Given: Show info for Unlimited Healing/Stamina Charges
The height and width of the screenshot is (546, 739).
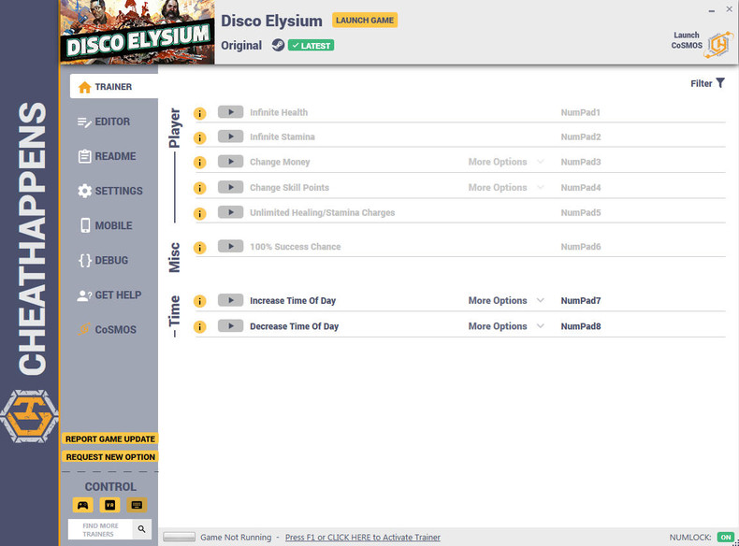Looking at the screenshot, I should pyautogui.click(x=200, y=213).
